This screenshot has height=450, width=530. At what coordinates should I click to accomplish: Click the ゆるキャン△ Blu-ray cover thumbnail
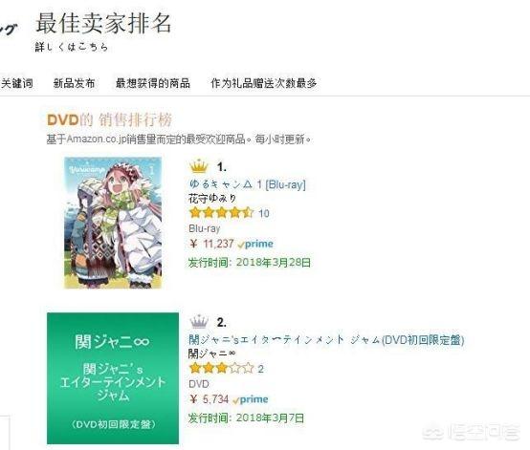(x=113, y=223)
